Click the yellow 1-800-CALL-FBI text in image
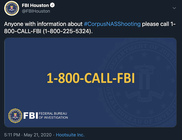Viewport: 182px width, 140px height. coord(91,78)
